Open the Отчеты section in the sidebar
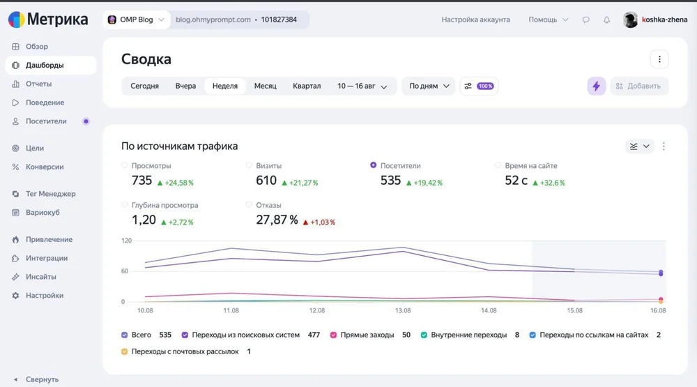This screenshot has width=697, height=387. pos(38,84)
